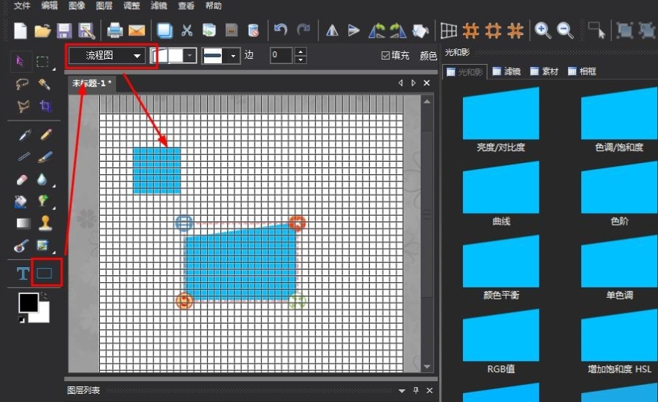Select the 未标题-1 document tab
This screenshot has width=658, height=402.
(92, 83)
